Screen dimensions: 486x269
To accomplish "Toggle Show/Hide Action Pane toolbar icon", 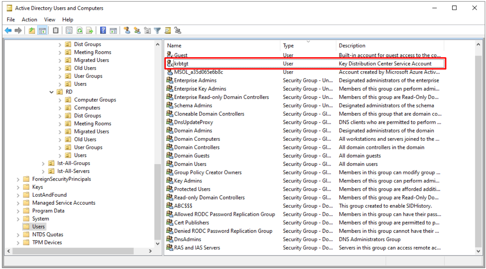I will (x=113, y=31).
